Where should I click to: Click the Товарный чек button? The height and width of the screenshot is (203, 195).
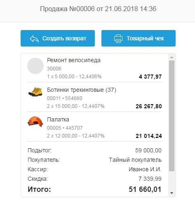point(139,38)
